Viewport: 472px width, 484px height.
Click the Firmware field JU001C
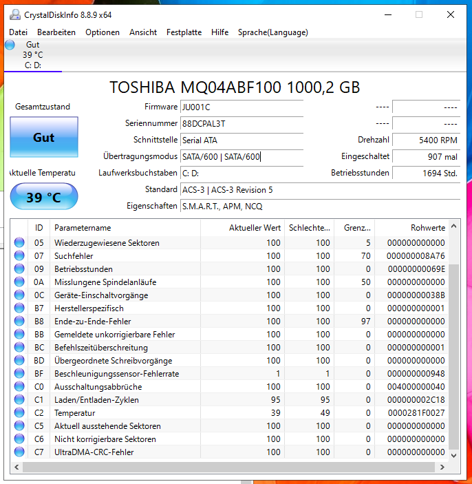point(242,107)
